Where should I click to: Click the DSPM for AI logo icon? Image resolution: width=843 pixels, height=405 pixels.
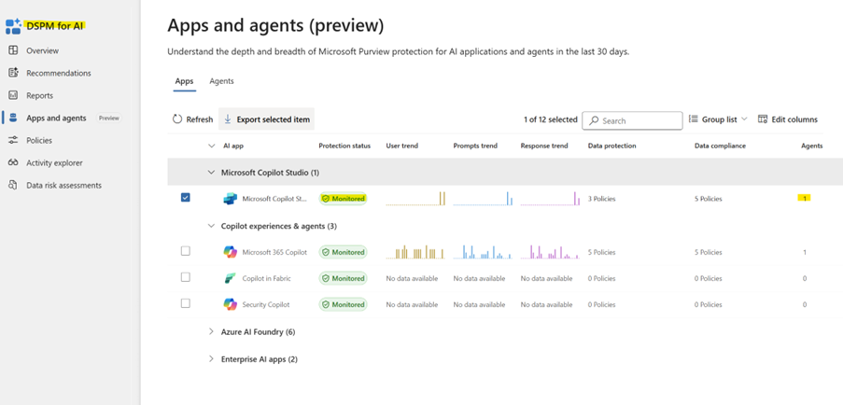[x=13, y=26]
